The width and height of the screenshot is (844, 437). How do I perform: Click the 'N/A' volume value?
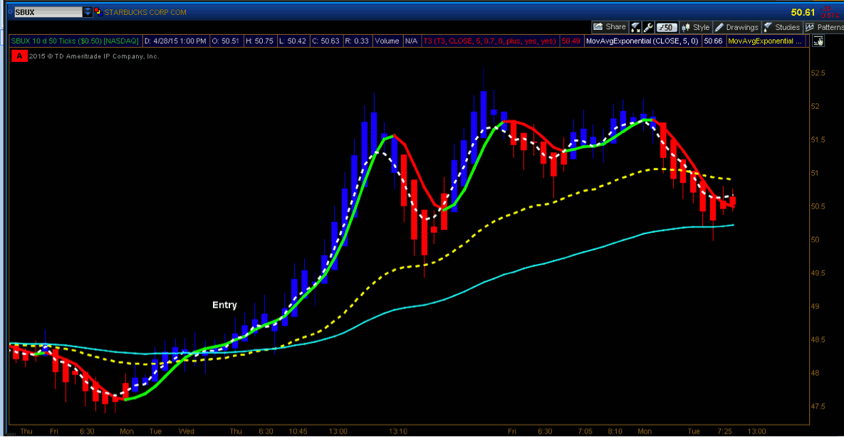(x=411, y=41)
